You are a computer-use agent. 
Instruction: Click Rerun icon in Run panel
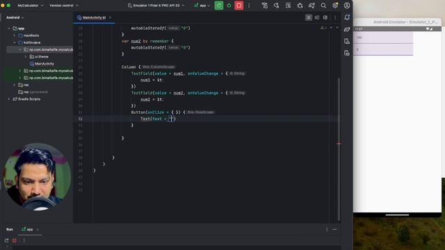[6, 241]
